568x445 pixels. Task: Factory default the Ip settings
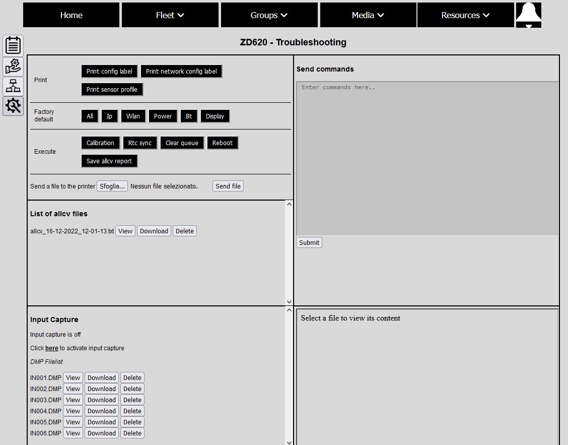(109, 116)
